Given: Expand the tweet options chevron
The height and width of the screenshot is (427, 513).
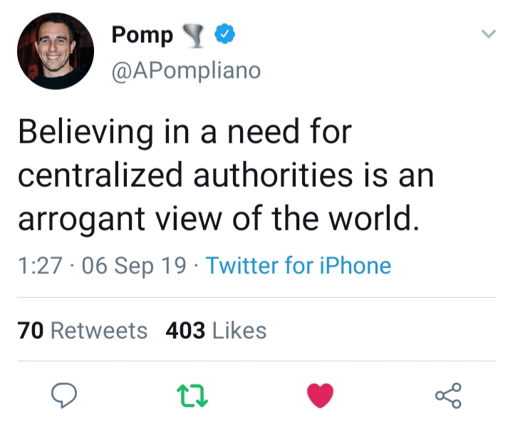Looking at the screenshot, I should point(488,34).
